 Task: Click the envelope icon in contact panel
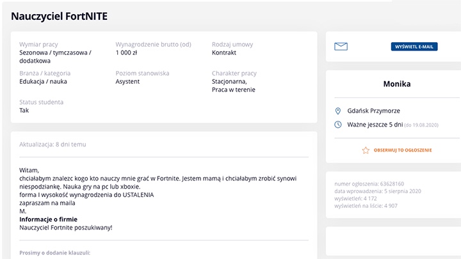point(341,47)
